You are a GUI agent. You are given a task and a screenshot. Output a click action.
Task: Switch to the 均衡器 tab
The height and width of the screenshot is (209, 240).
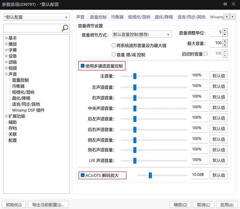(x=117, y=17)
